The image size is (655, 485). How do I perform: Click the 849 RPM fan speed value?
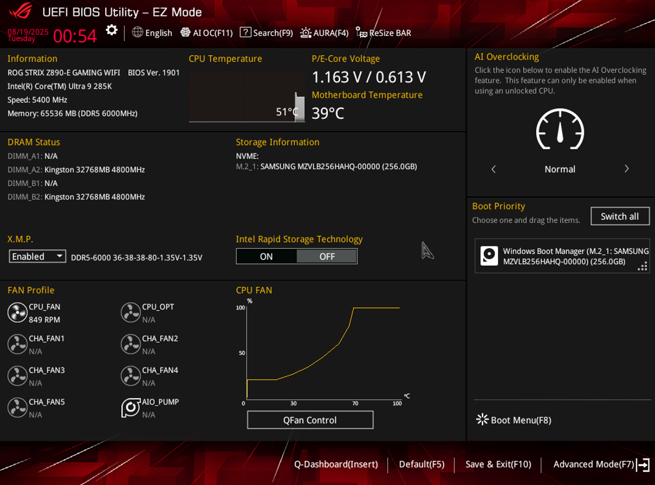pos(44,320)
